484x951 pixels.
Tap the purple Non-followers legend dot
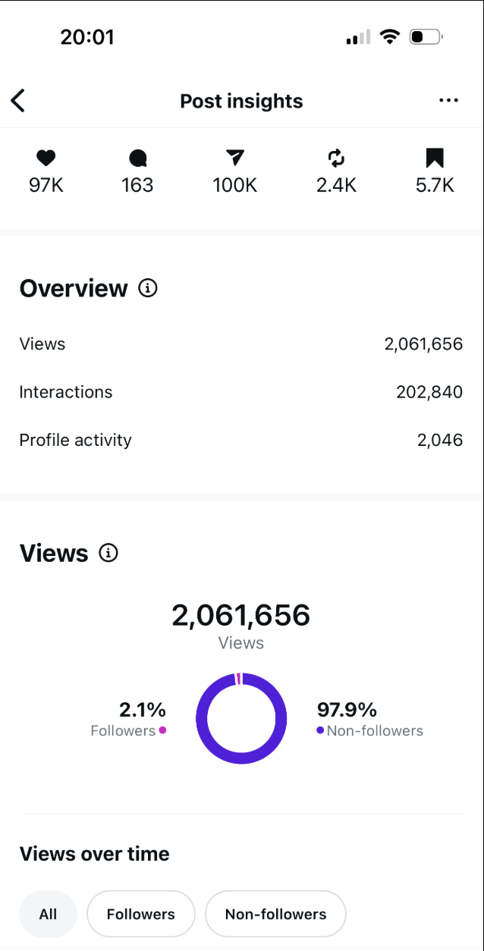coord(320,730)
